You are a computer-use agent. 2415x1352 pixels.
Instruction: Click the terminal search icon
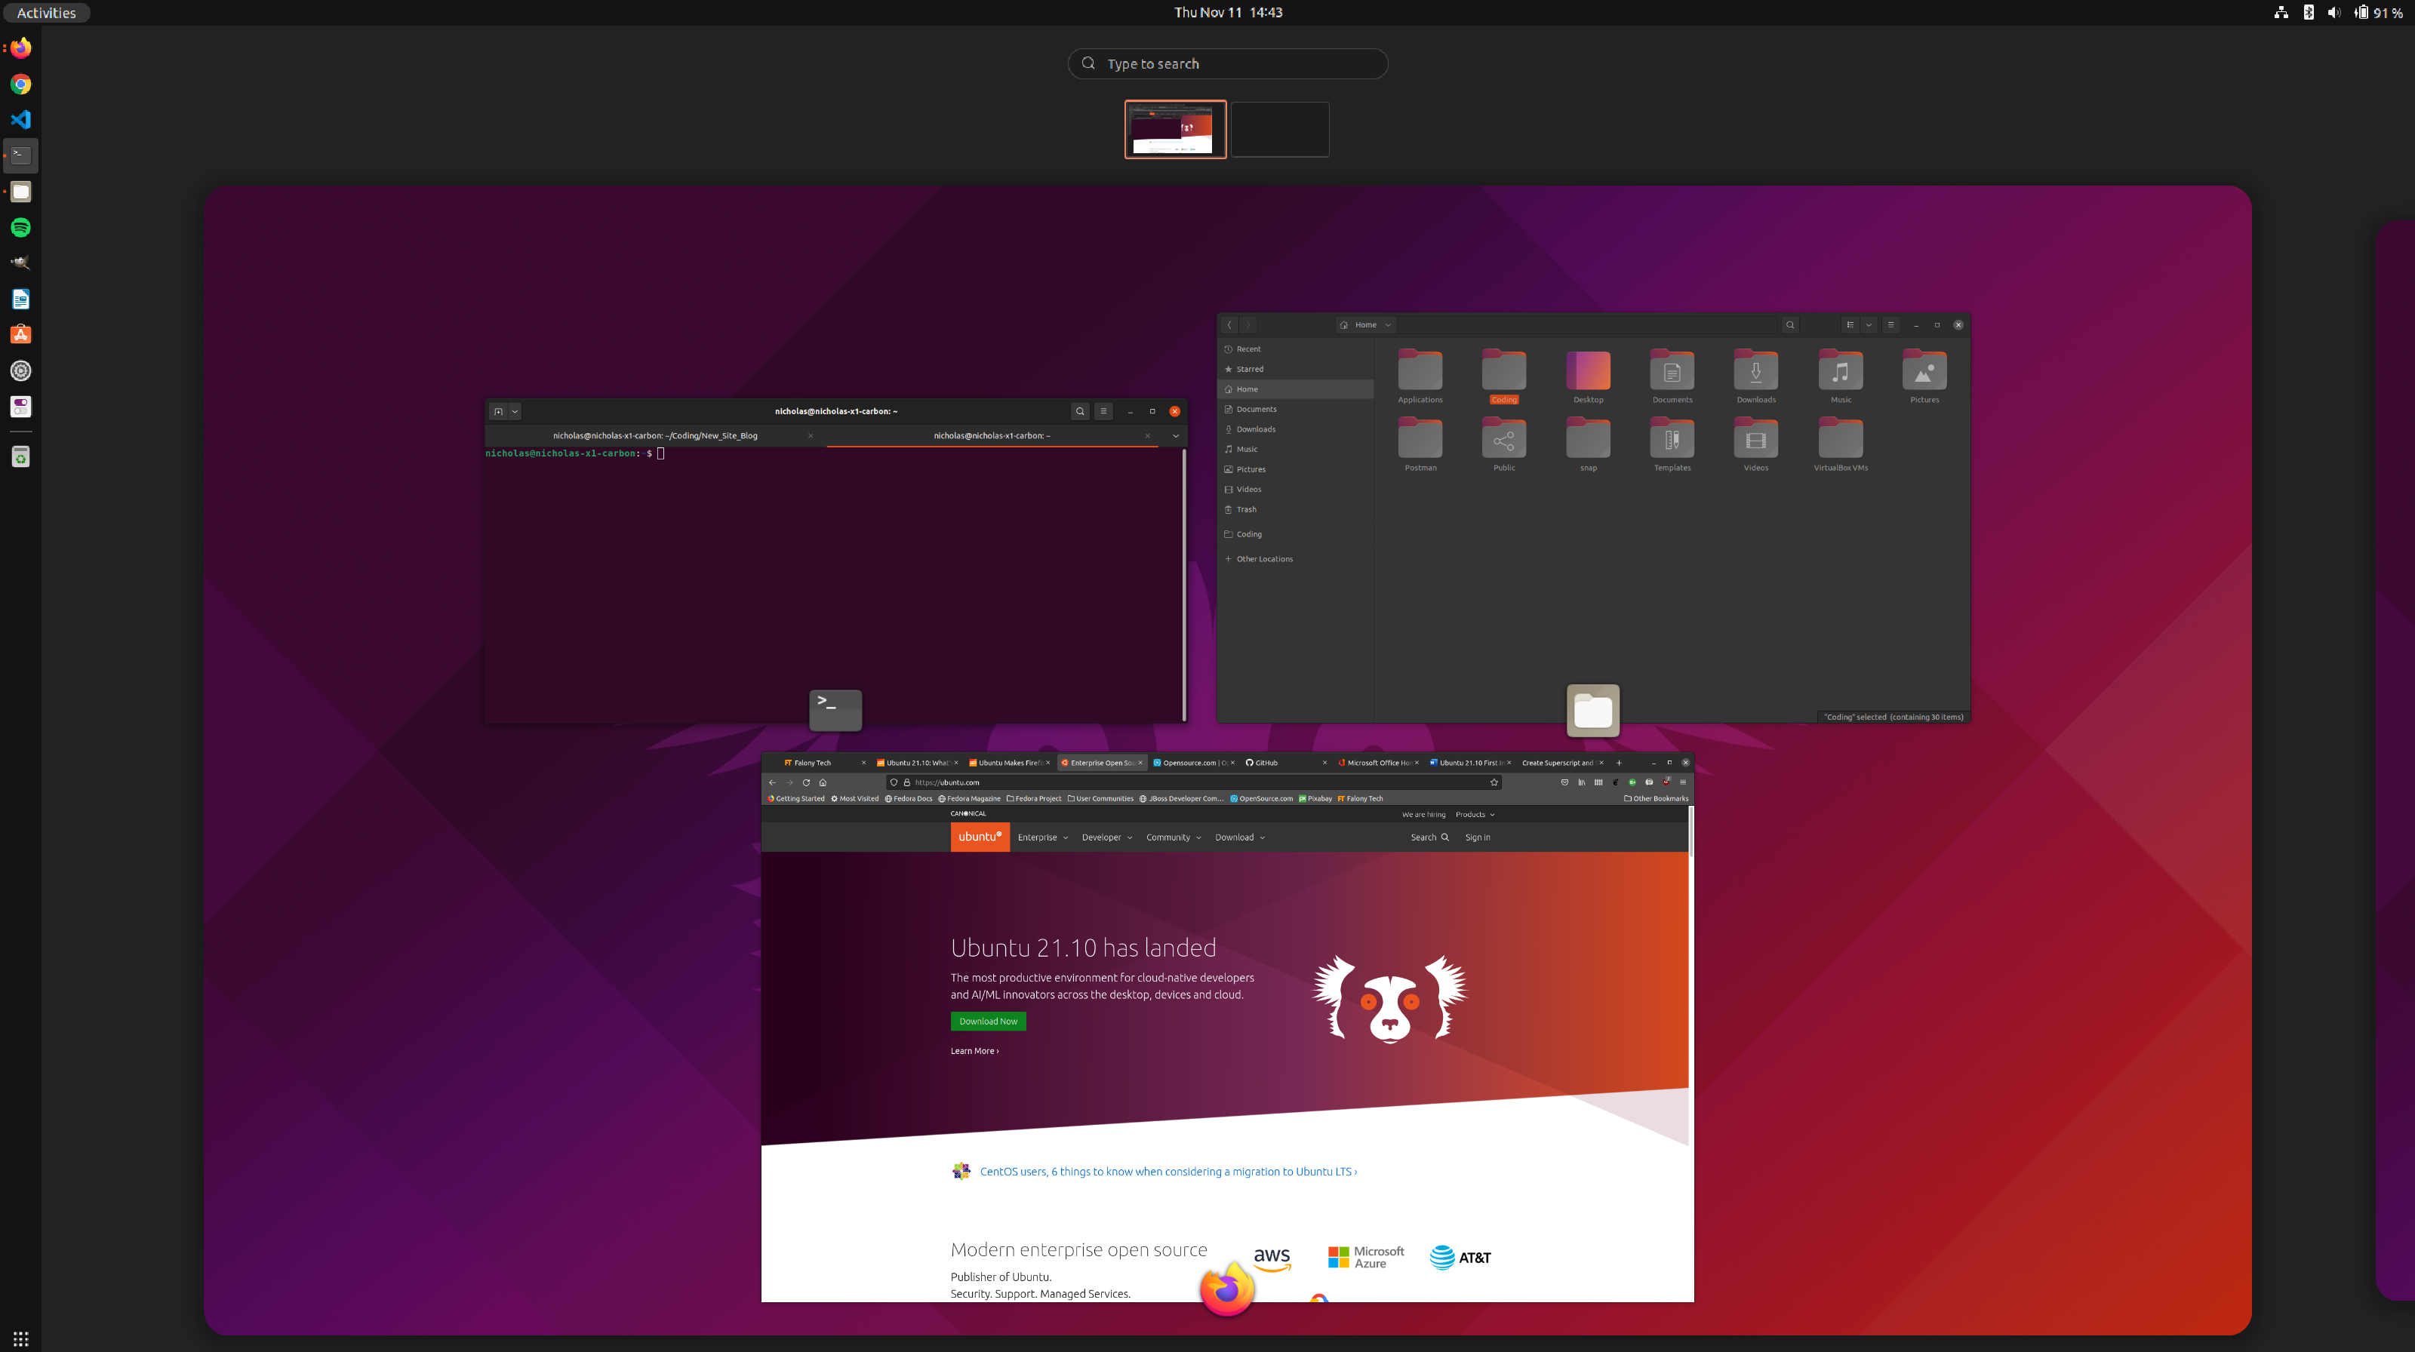(1080, 411)
